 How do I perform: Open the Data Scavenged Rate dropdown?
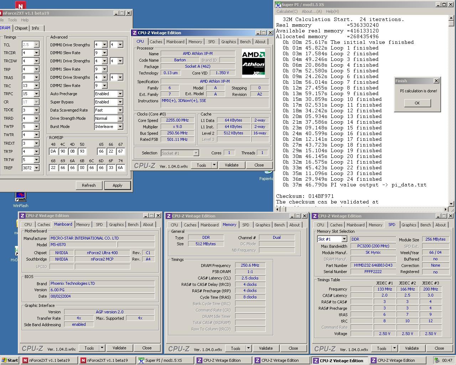[120, 110]
